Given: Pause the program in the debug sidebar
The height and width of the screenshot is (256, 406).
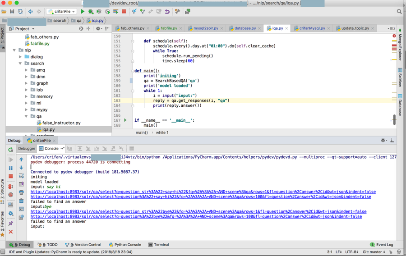Looking at the screenshot, I should pos(11,168).
